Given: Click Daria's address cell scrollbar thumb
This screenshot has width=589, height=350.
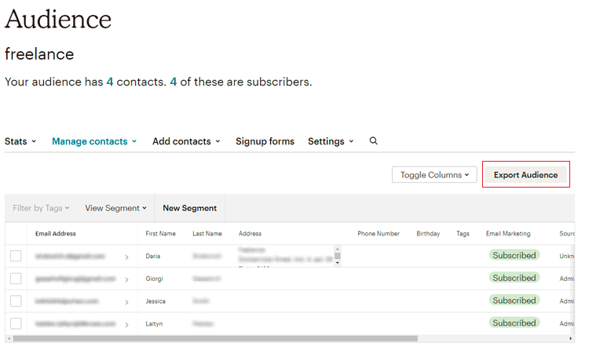Looking at the screenshot, I should coord(338,256).
